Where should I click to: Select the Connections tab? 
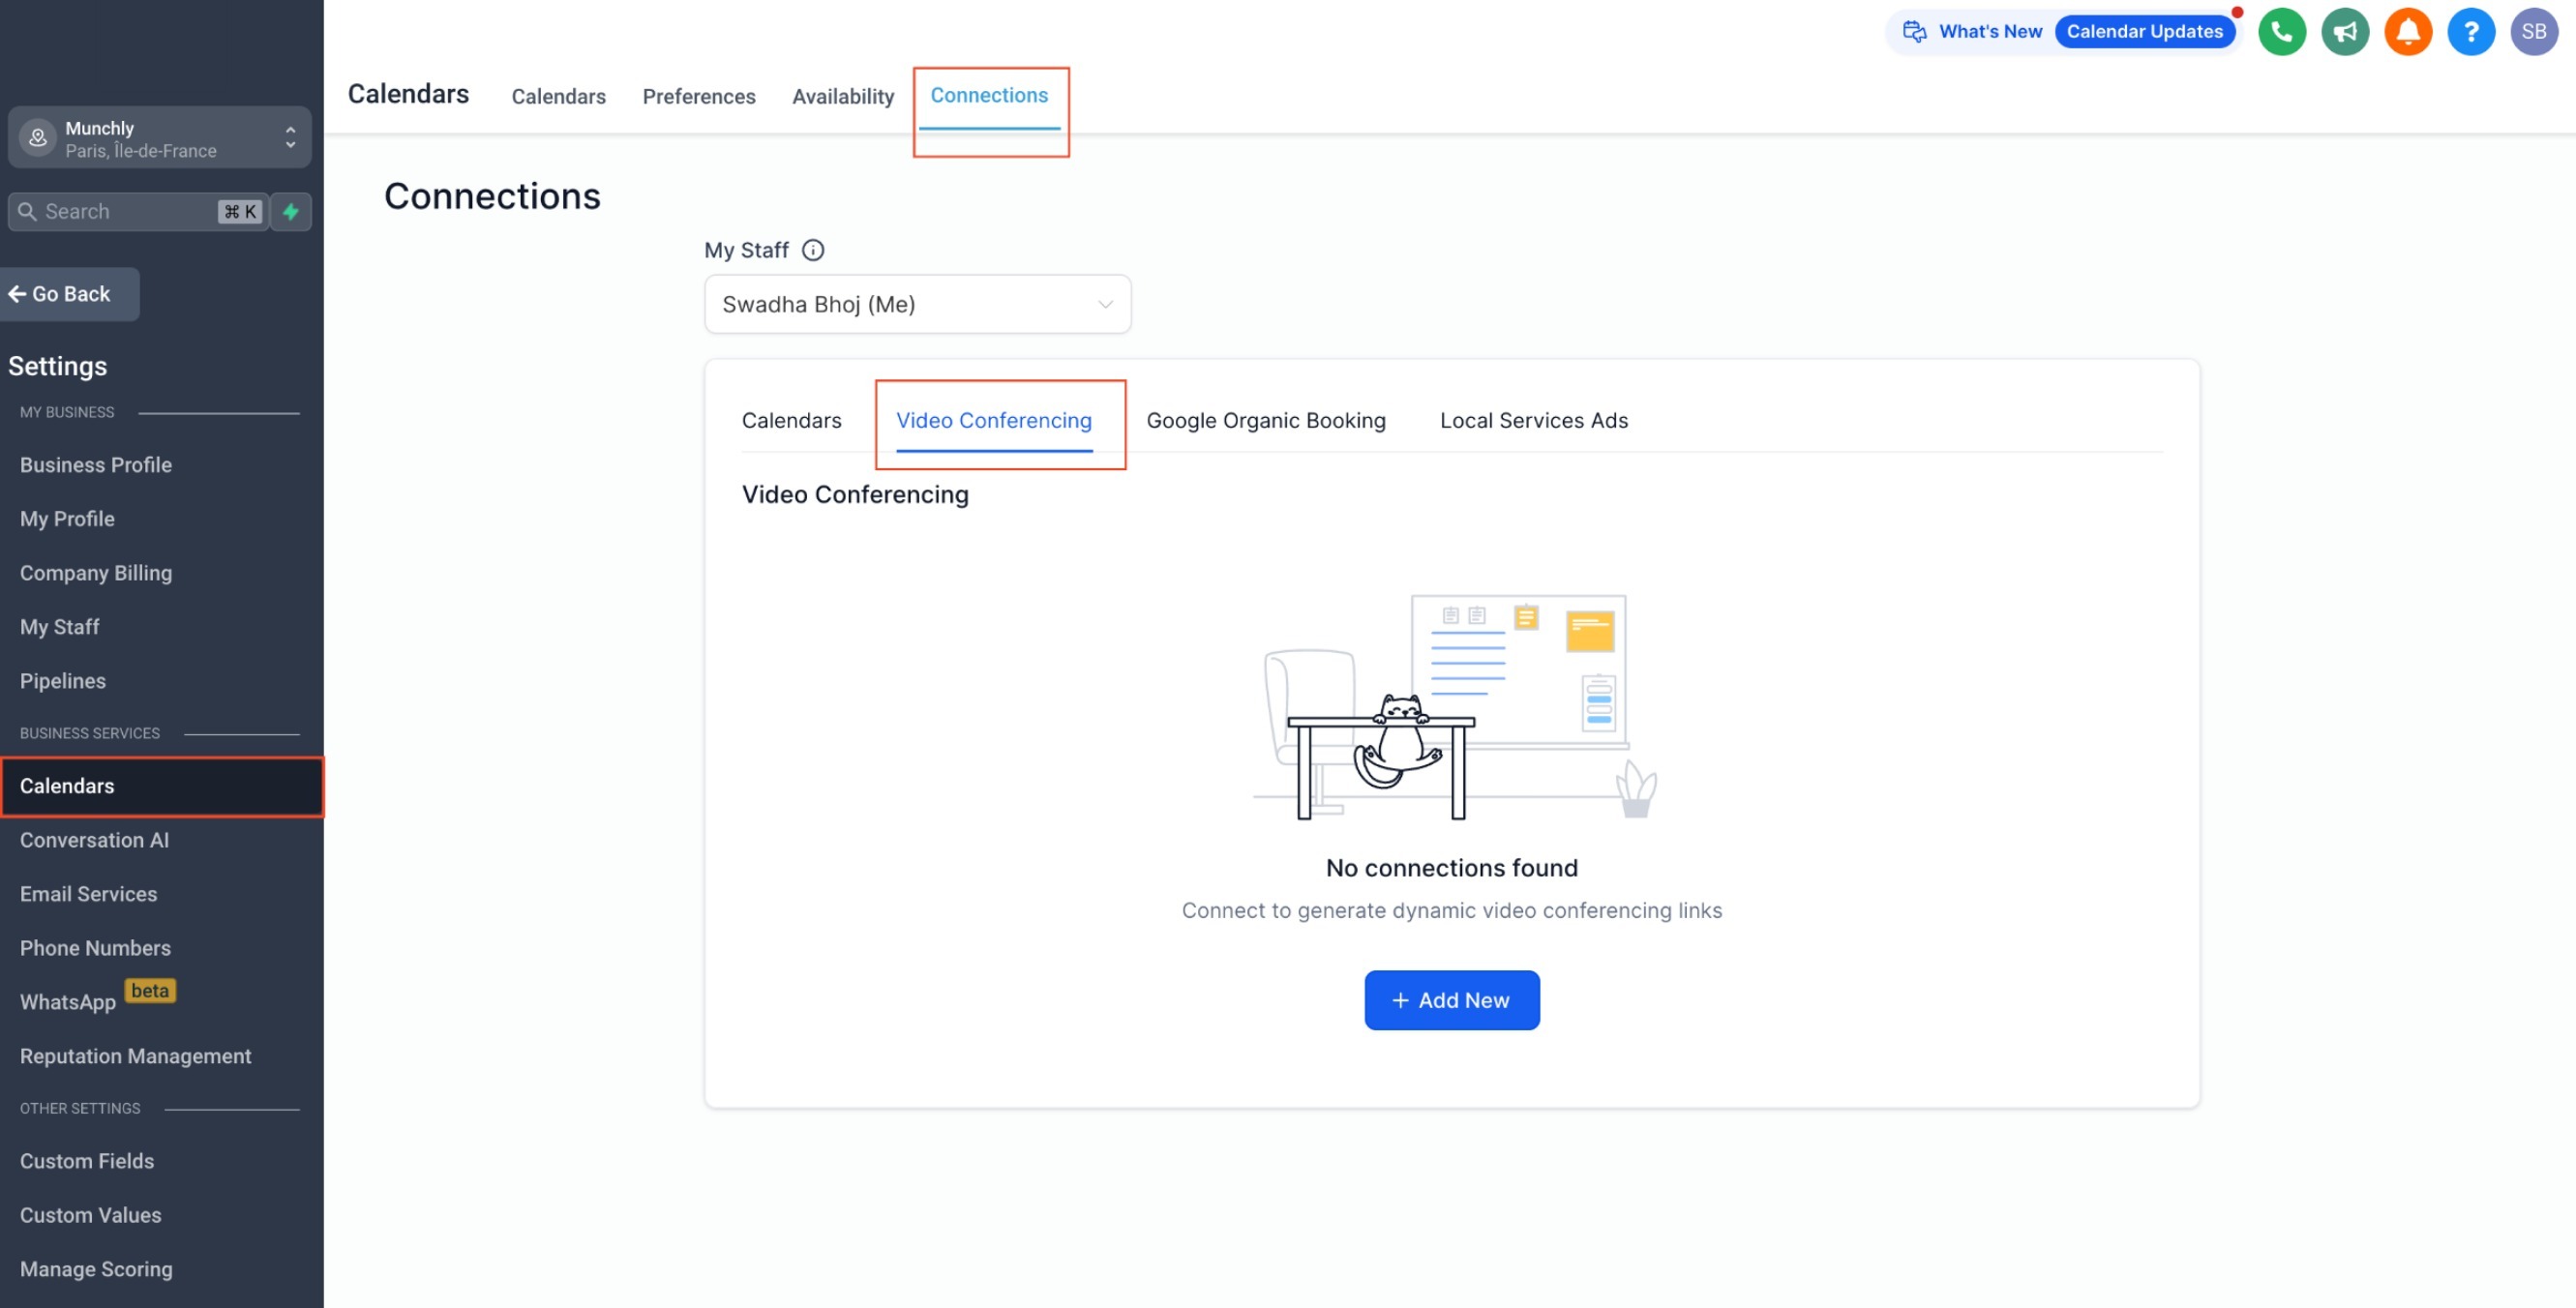pos(989,96)
